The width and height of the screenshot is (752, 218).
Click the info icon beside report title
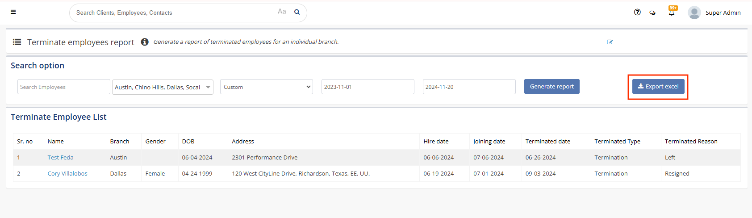click(145, 42)
